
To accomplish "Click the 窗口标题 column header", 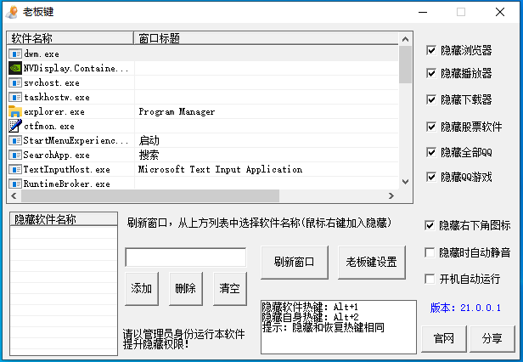I will click(265, 38).
